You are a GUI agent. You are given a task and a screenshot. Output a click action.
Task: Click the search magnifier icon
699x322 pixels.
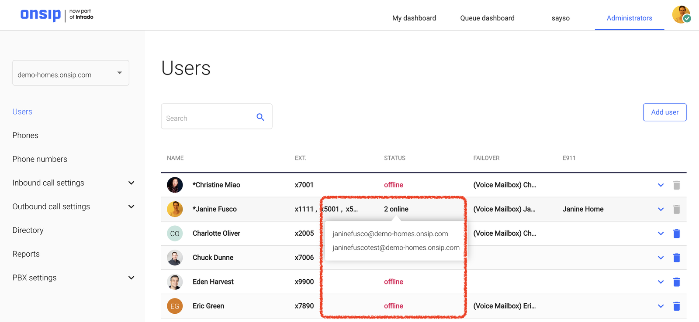260,117
